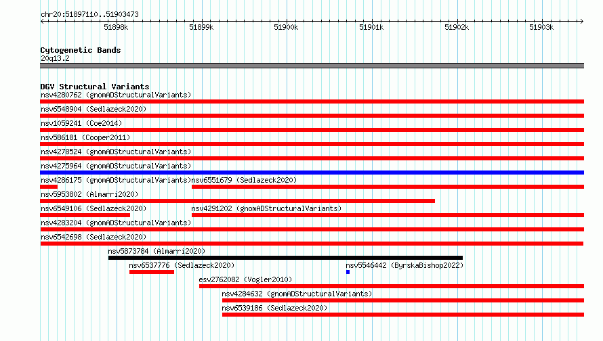
Task: Click the gray 20q13.2 cytoband bar
Action: click(312, 66)
